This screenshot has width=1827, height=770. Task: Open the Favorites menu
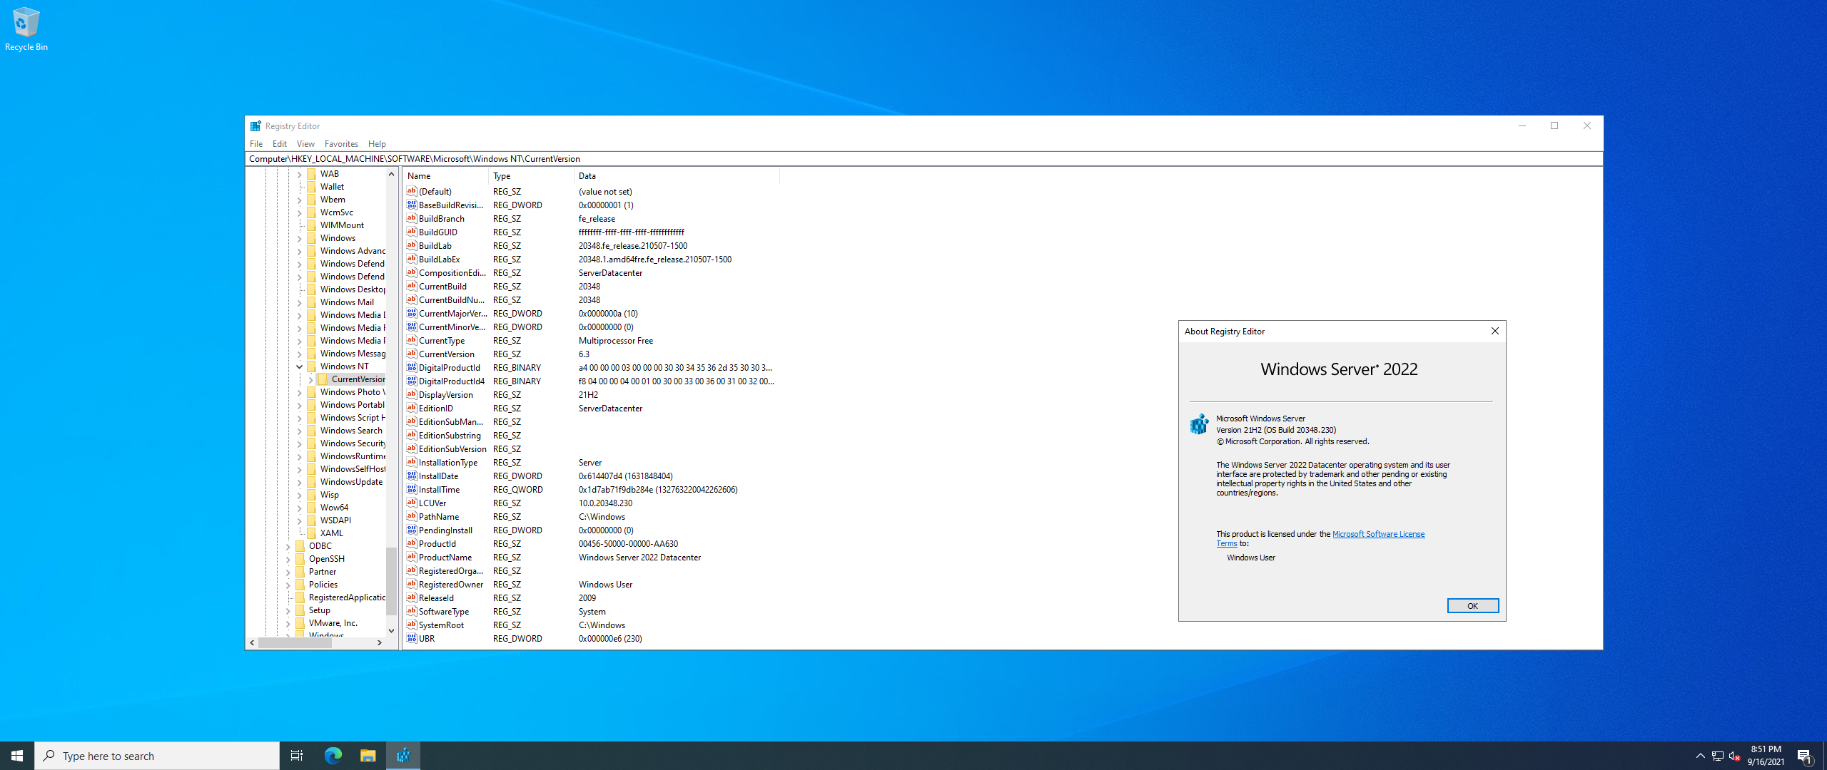[341, 143]
